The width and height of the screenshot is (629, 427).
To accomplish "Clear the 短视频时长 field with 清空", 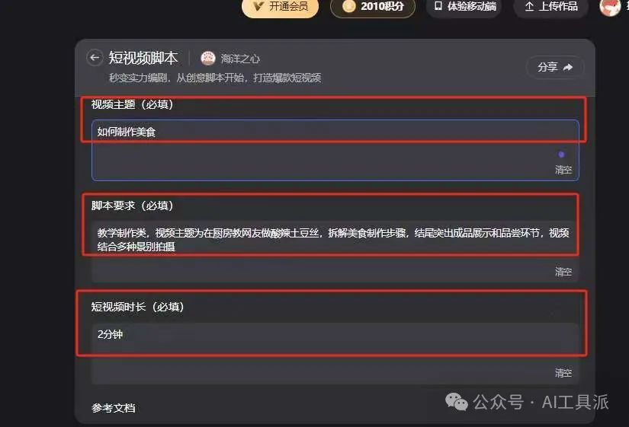I will point(563,373).
